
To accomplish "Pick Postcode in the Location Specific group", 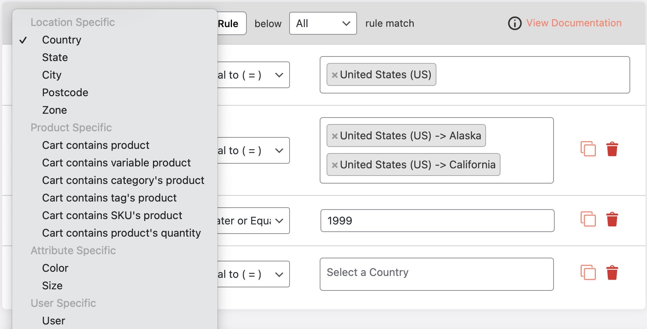I will point(65,92).
